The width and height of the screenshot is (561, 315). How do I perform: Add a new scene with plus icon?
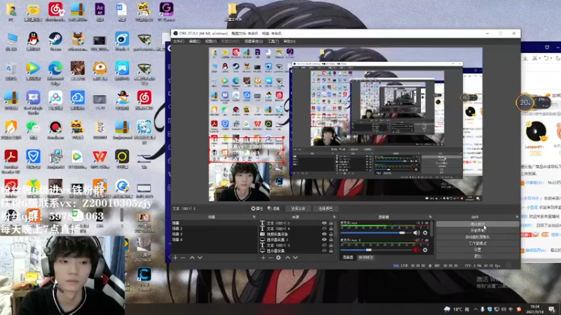pos(175,258)
